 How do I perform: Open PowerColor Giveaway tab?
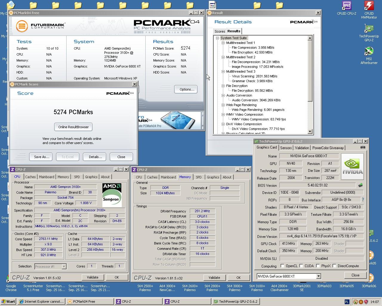tap(328, 148)
